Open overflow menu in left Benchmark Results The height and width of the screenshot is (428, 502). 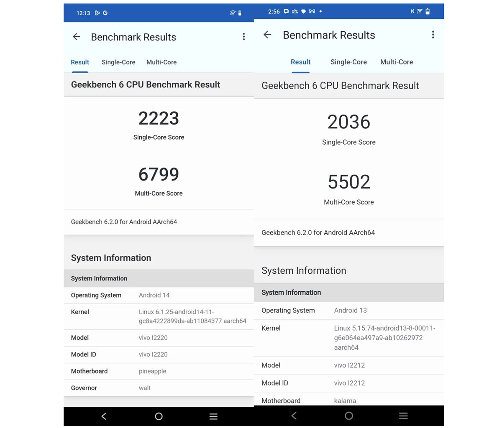point(243,37)
